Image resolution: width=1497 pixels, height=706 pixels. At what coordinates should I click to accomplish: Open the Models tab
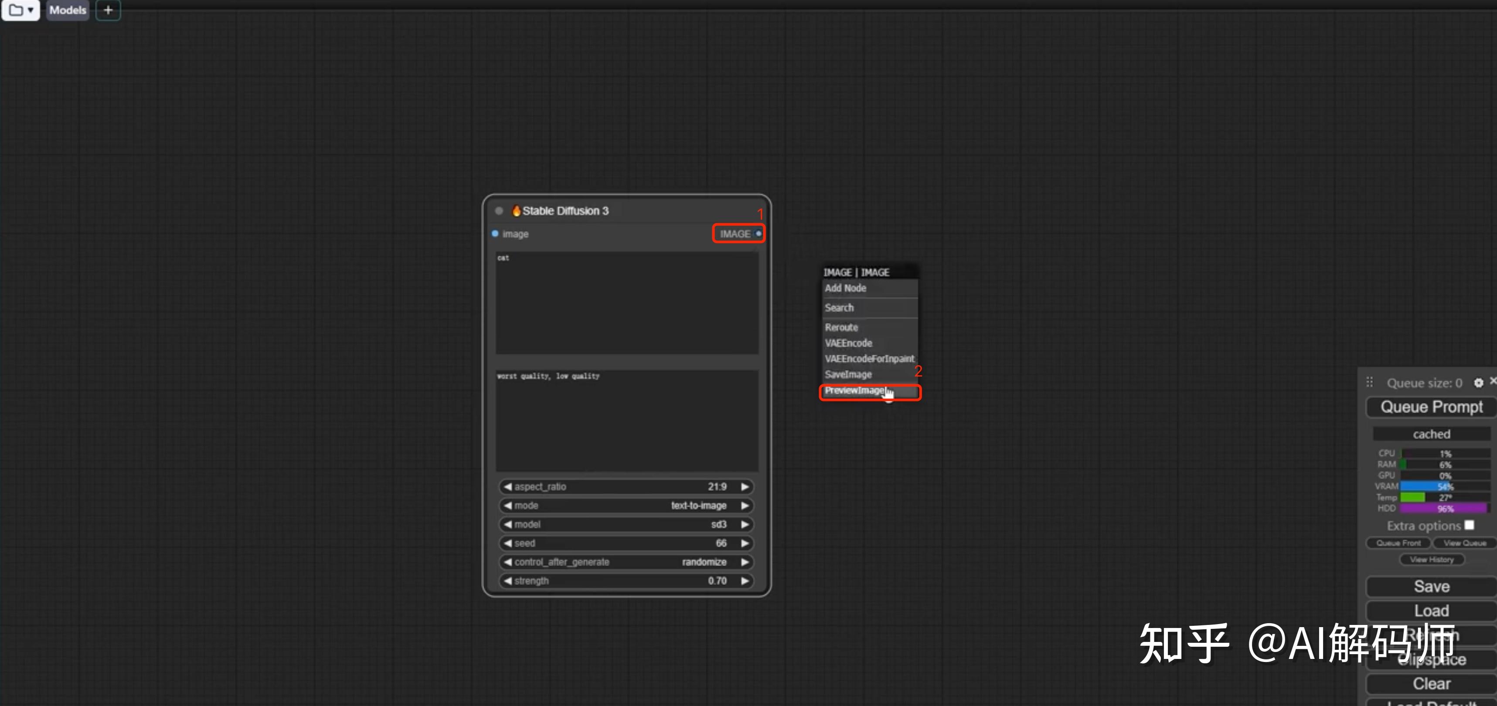pos(68,10)
